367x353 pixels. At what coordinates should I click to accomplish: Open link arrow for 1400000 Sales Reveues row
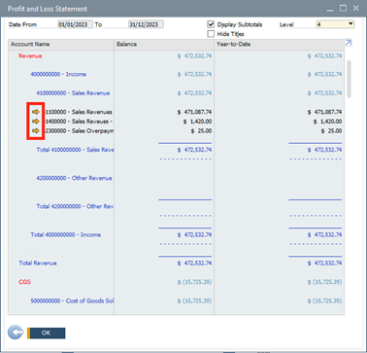tap(36, 122)
